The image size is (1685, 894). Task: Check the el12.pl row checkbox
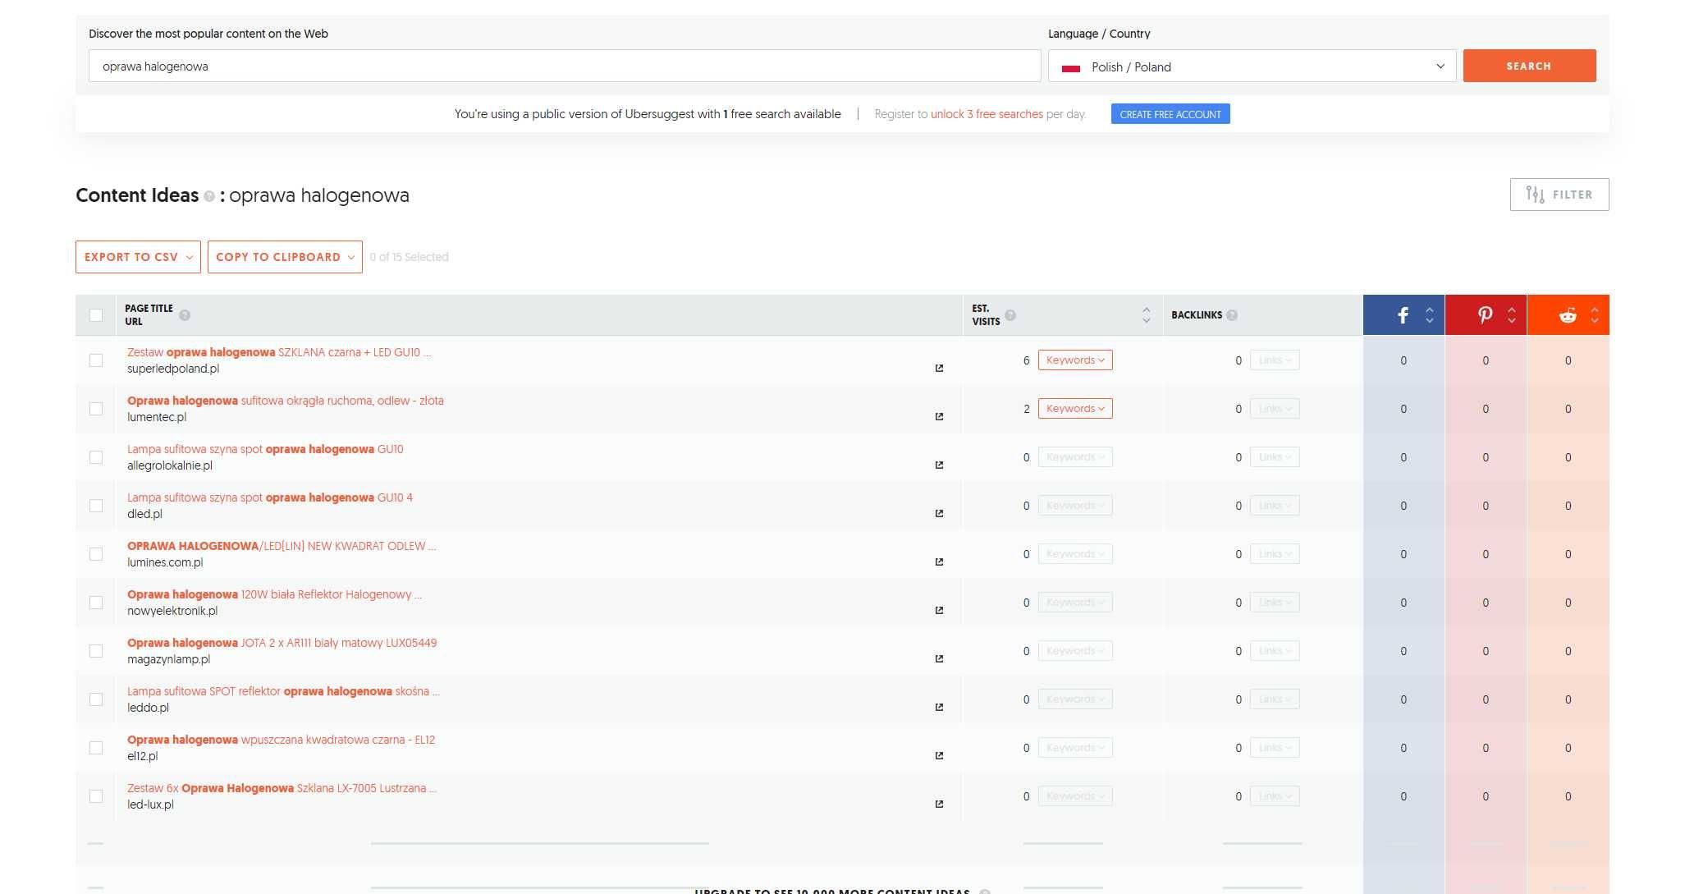96,748
